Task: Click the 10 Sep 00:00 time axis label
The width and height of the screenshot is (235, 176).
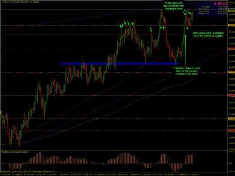Action: click(x=76, y=174)
